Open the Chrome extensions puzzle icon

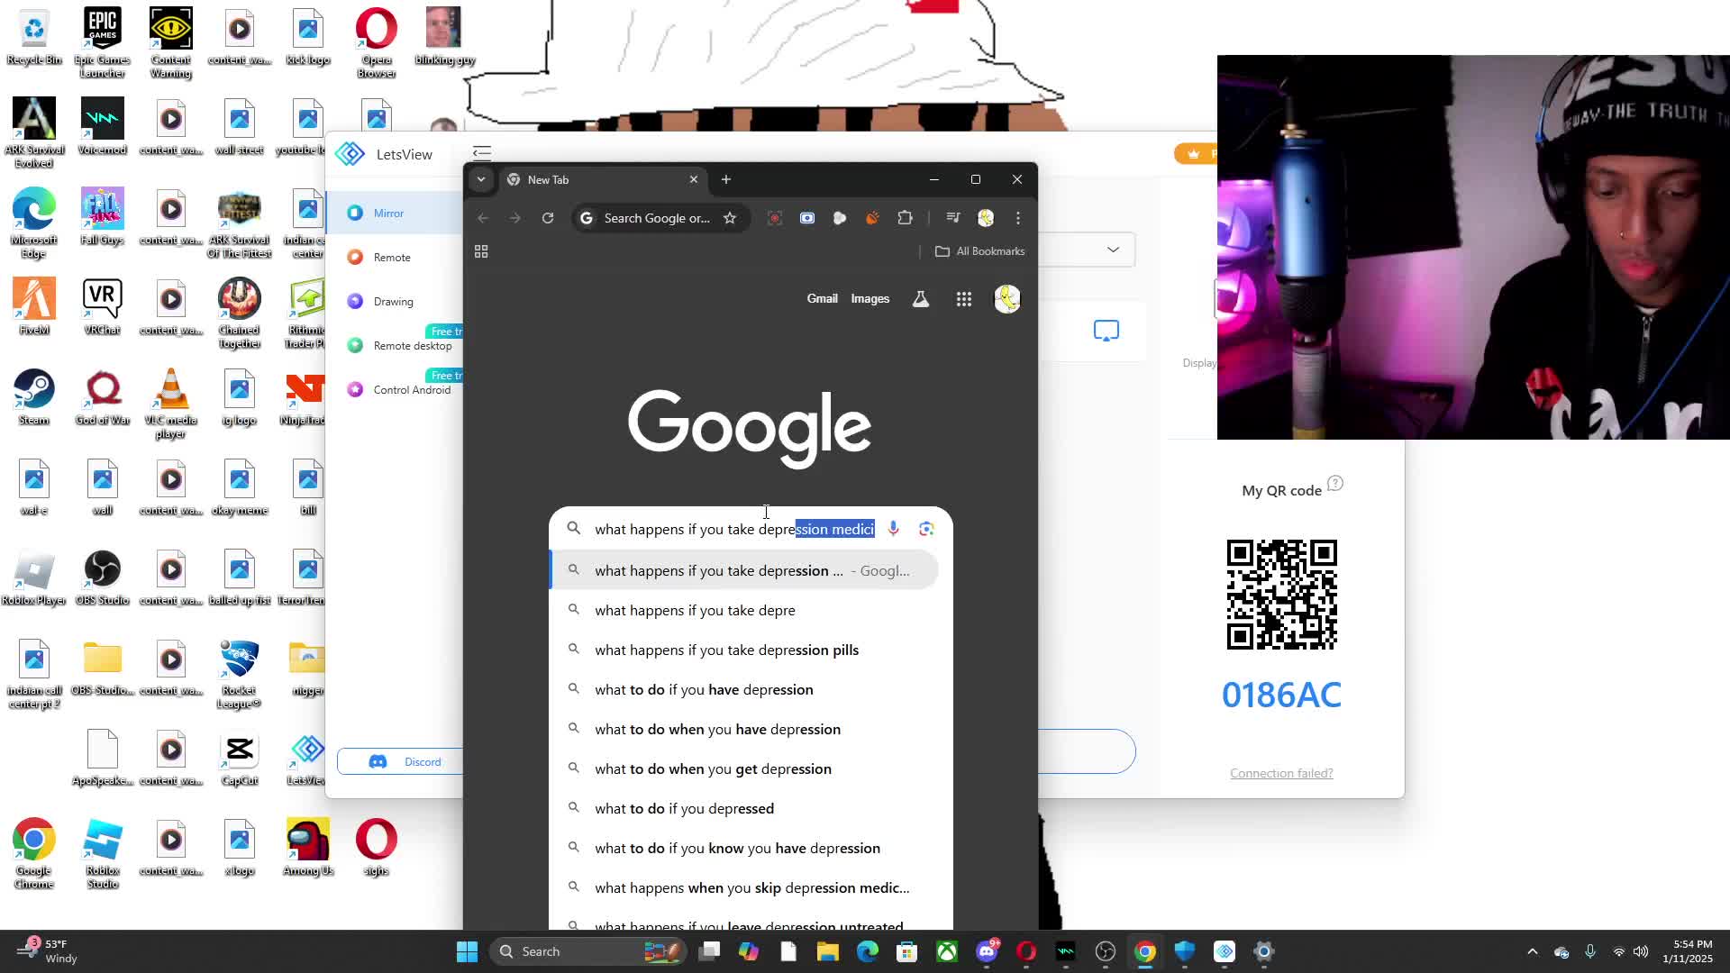tap(905, 218)
